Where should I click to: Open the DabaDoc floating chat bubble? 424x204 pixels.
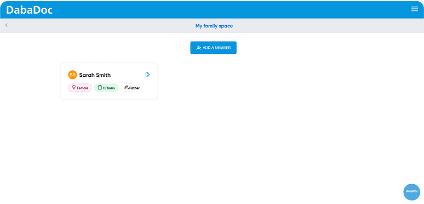(x=411, y=192)
